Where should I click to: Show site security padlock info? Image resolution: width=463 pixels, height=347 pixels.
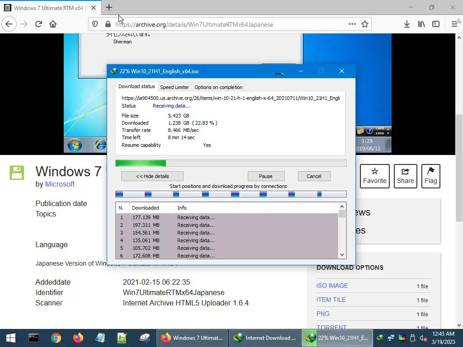pyautogui.click(x=108, y=24)
